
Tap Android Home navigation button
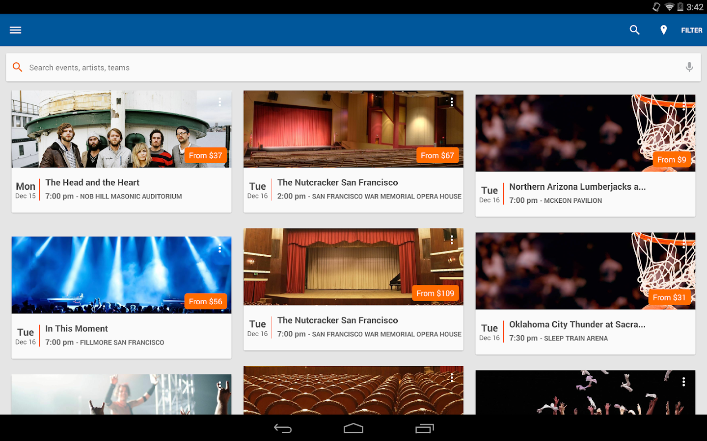coord(353,428)
